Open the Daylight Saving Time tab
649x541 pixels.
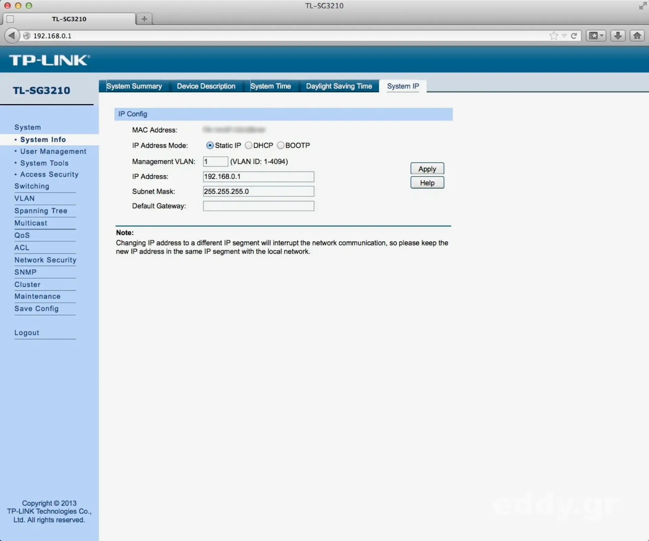click(339, 86)
